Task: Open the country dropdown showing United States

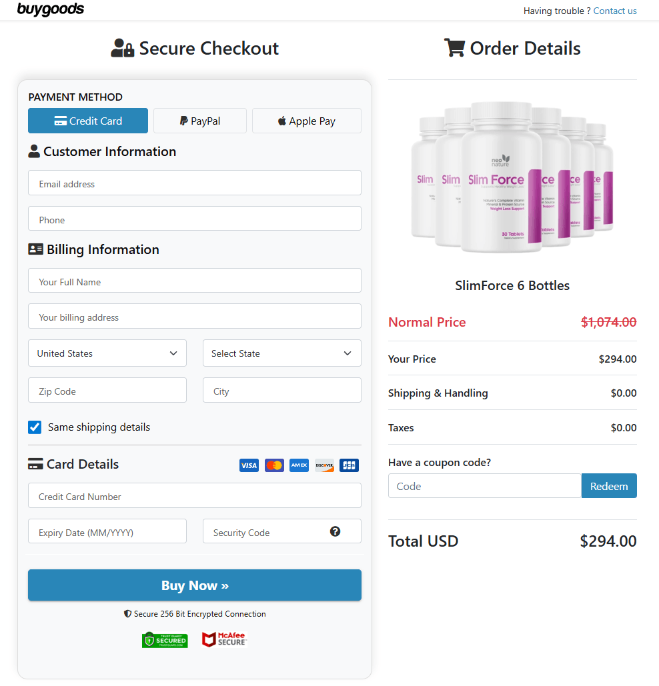Action: (x=107, y=353)
